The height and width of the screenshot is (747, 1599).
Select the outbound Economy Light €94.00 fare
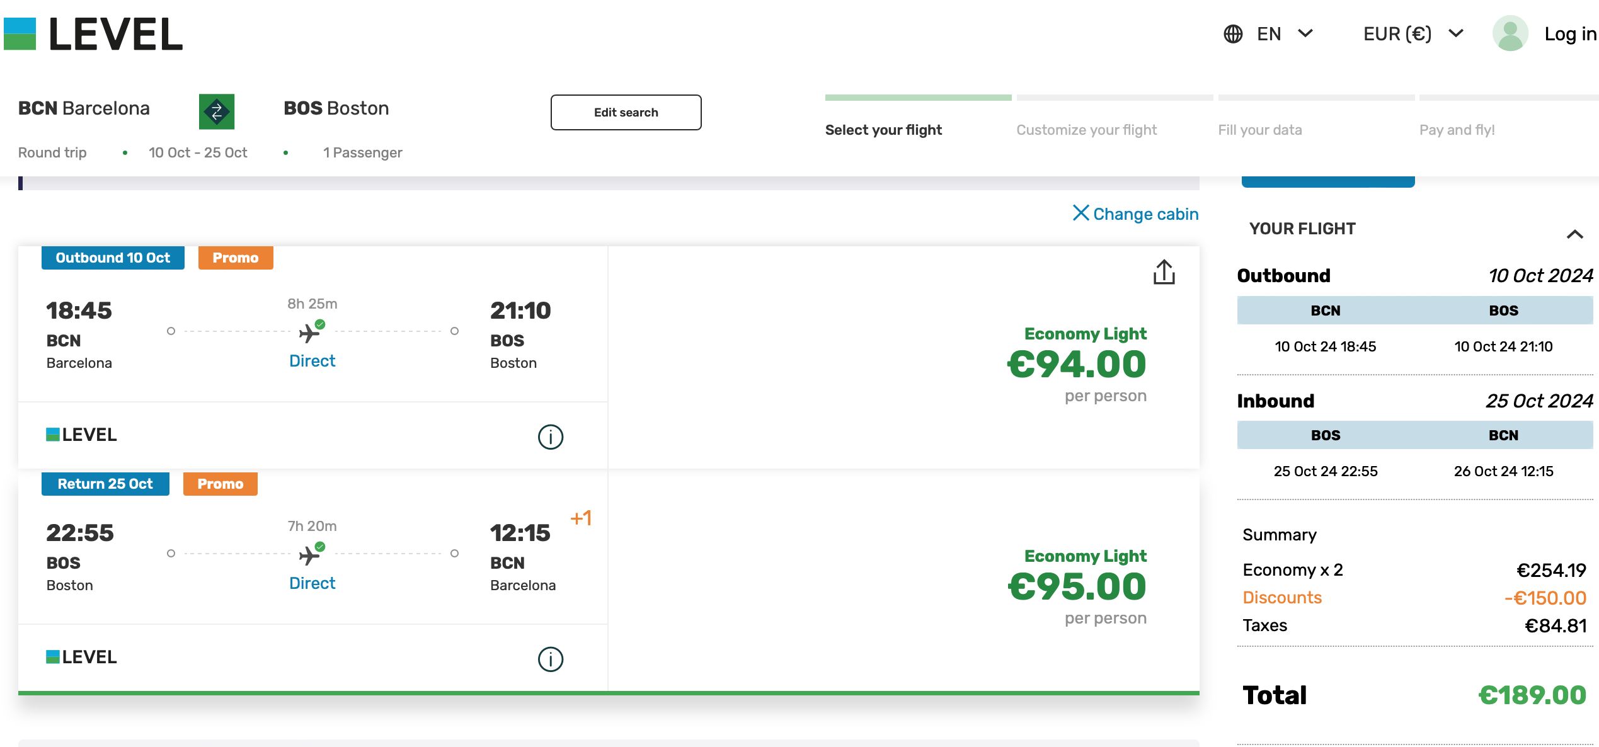pos(1077,364)
